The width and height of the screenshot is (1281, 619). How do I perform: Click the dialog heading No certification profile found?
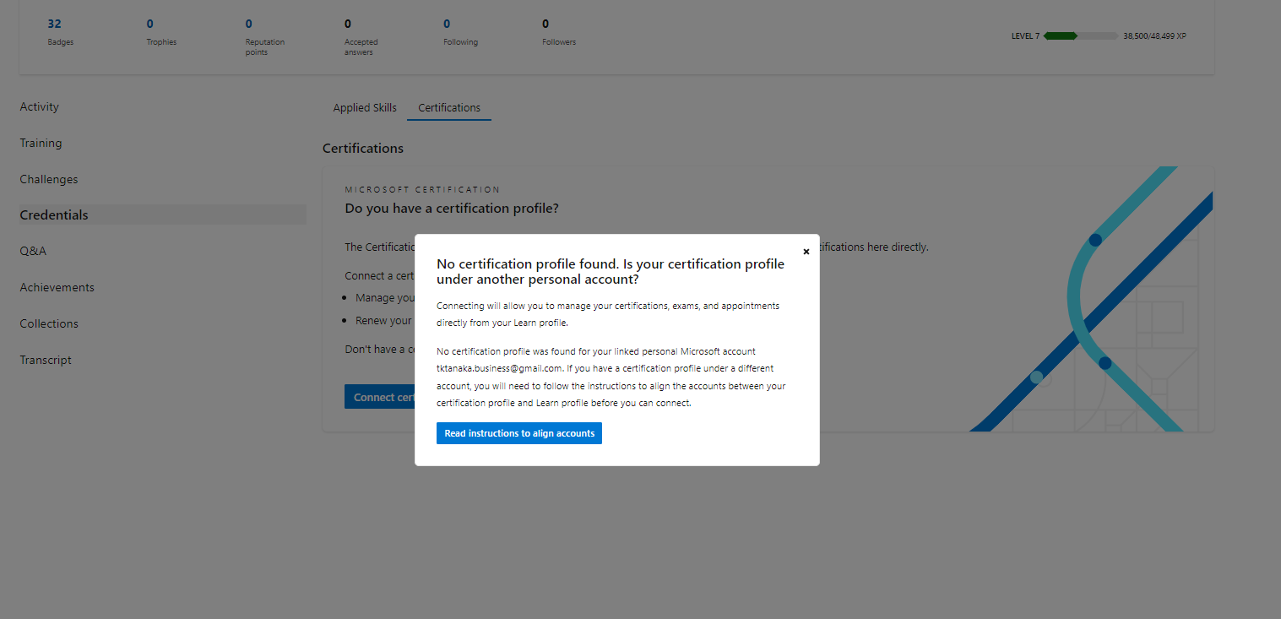click(611, 271)
